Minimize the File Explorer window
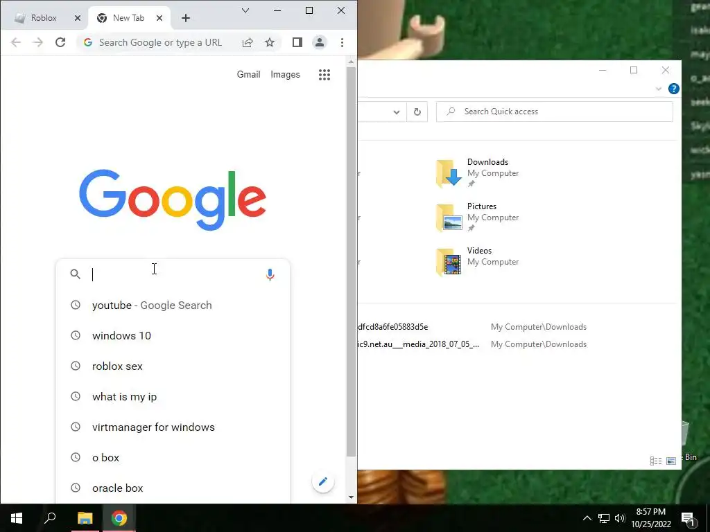 click(x=603, y=70)
